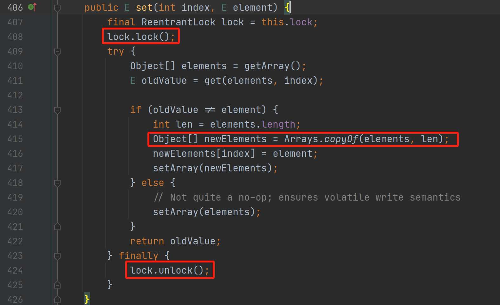Click line number 417 in the gutter

(15, 168)
